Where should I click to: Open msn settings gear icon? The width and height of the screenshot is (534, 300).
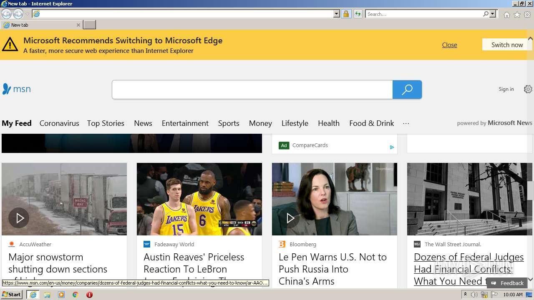pos(528,89)
